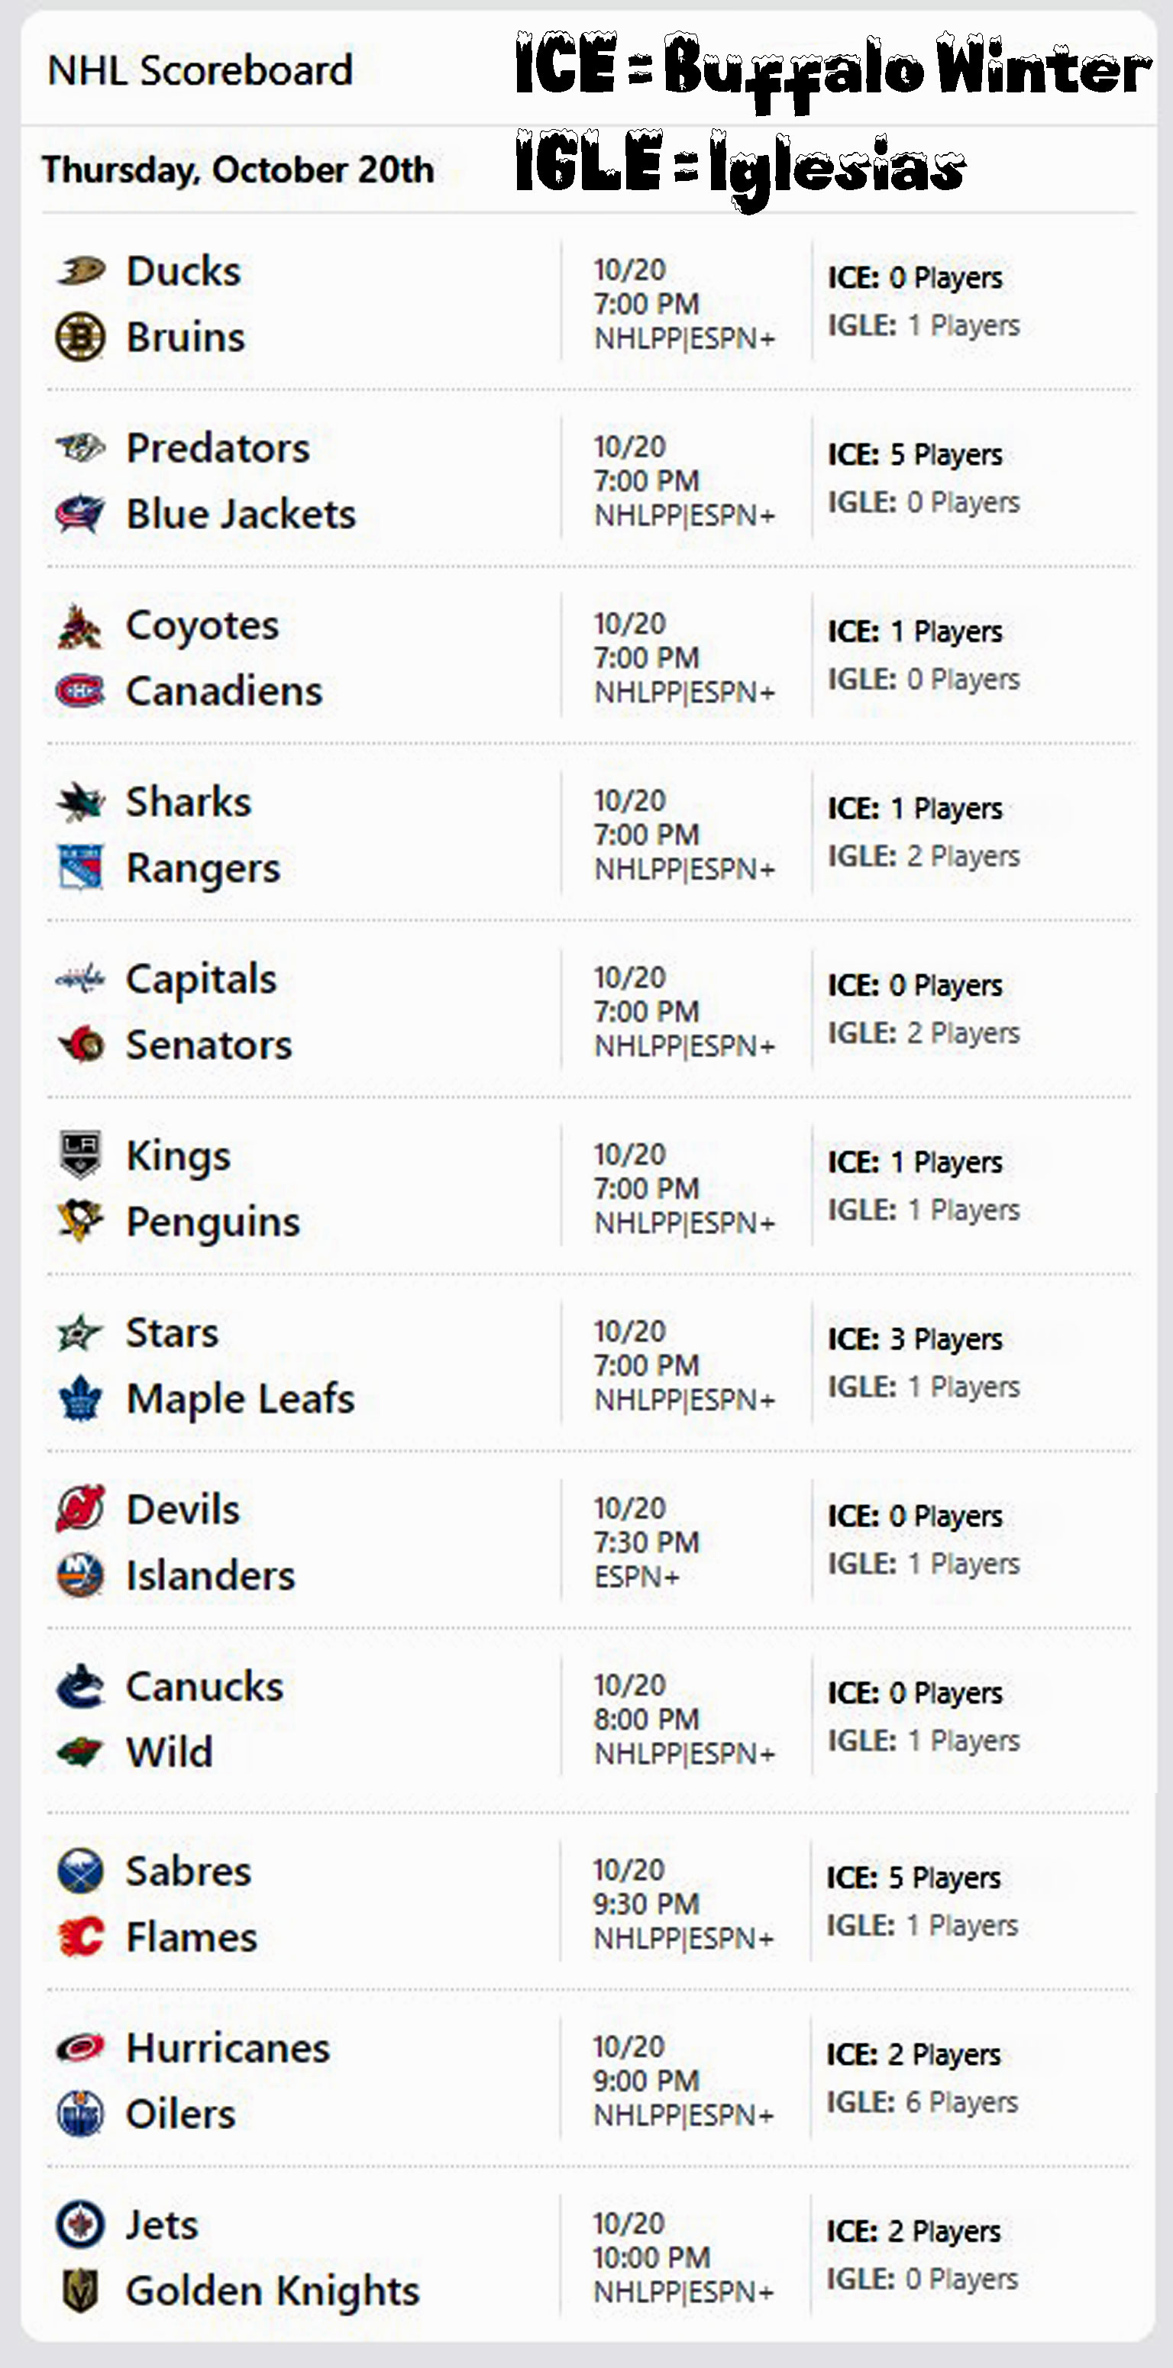Click the Anaheim Ducks team logo
This screenshot has height=2368, width=1173.
pos(81,271)
